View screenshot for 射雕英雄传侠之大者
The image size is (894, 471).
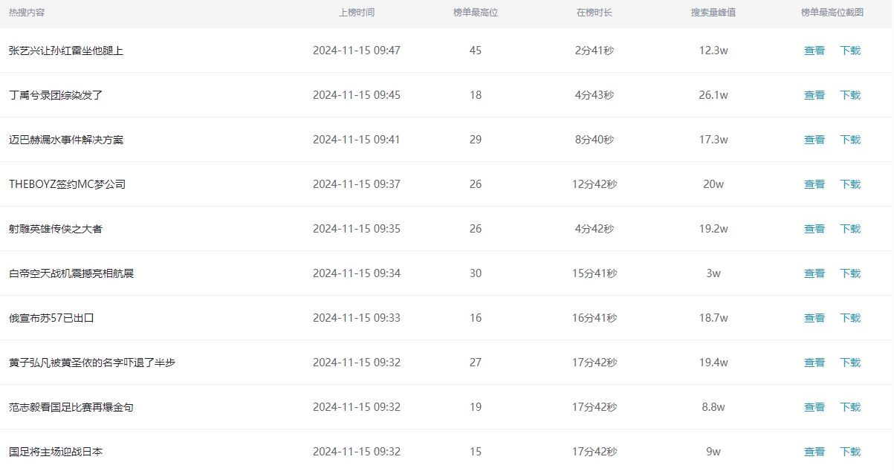click(814, 229)
